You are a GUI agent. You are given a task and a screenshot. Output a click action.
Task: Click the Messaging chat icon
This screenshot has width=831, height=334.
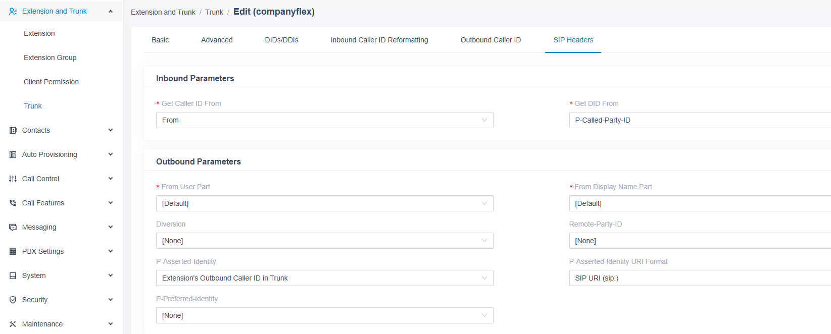(13, 227)
